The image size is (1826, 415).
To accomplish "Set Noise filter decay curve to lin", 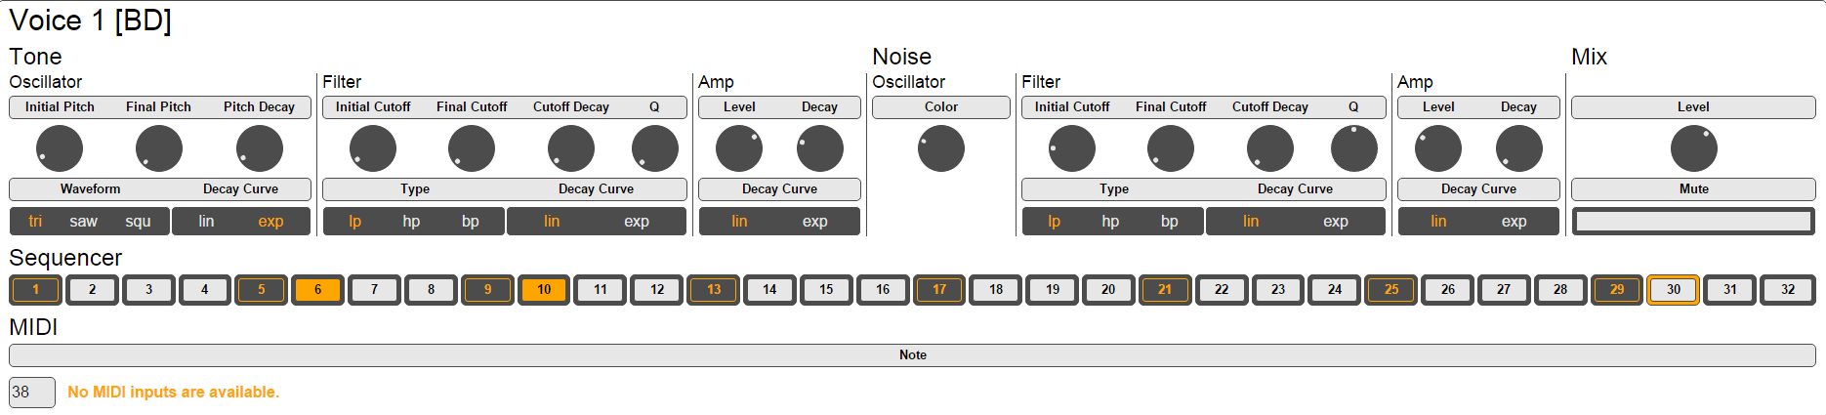I will coord(1251,222).
